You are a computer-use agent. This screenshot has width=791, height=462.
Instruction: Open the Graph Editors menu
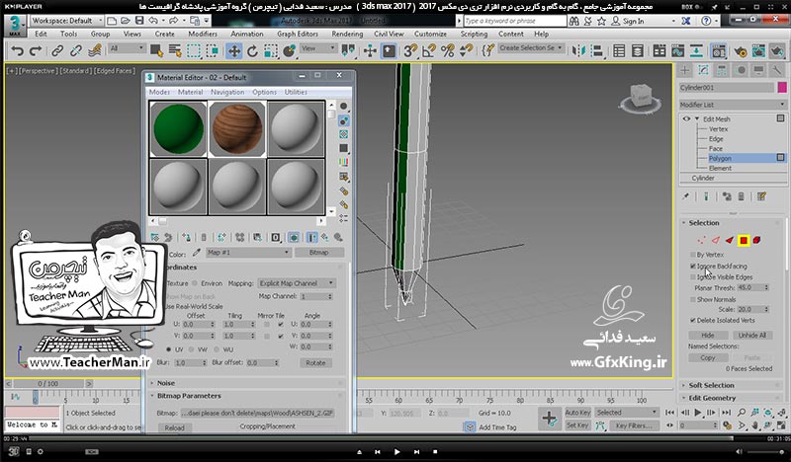click(x=298, y=34)
